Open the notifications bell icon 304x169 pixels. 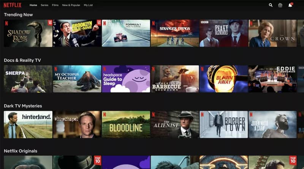(x=290, y=5)
